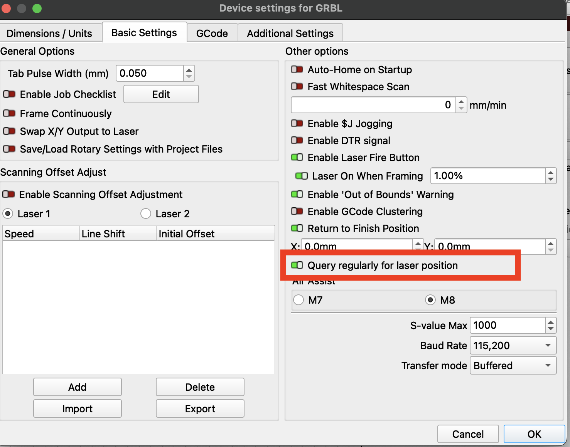
Task: Click the S-value Max input field
Action: (x=508, y=325)
